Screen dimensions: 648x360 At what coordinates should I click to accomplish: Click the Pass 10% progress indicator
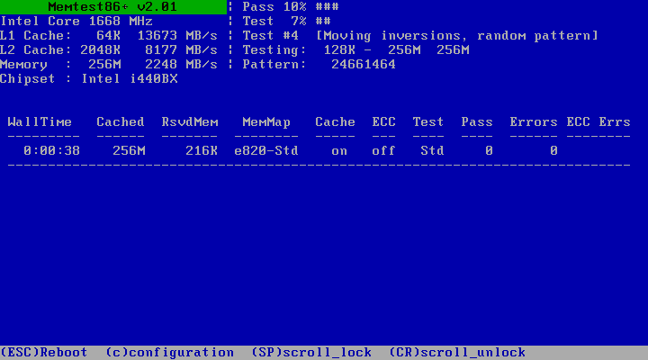(x=291, y=6)
